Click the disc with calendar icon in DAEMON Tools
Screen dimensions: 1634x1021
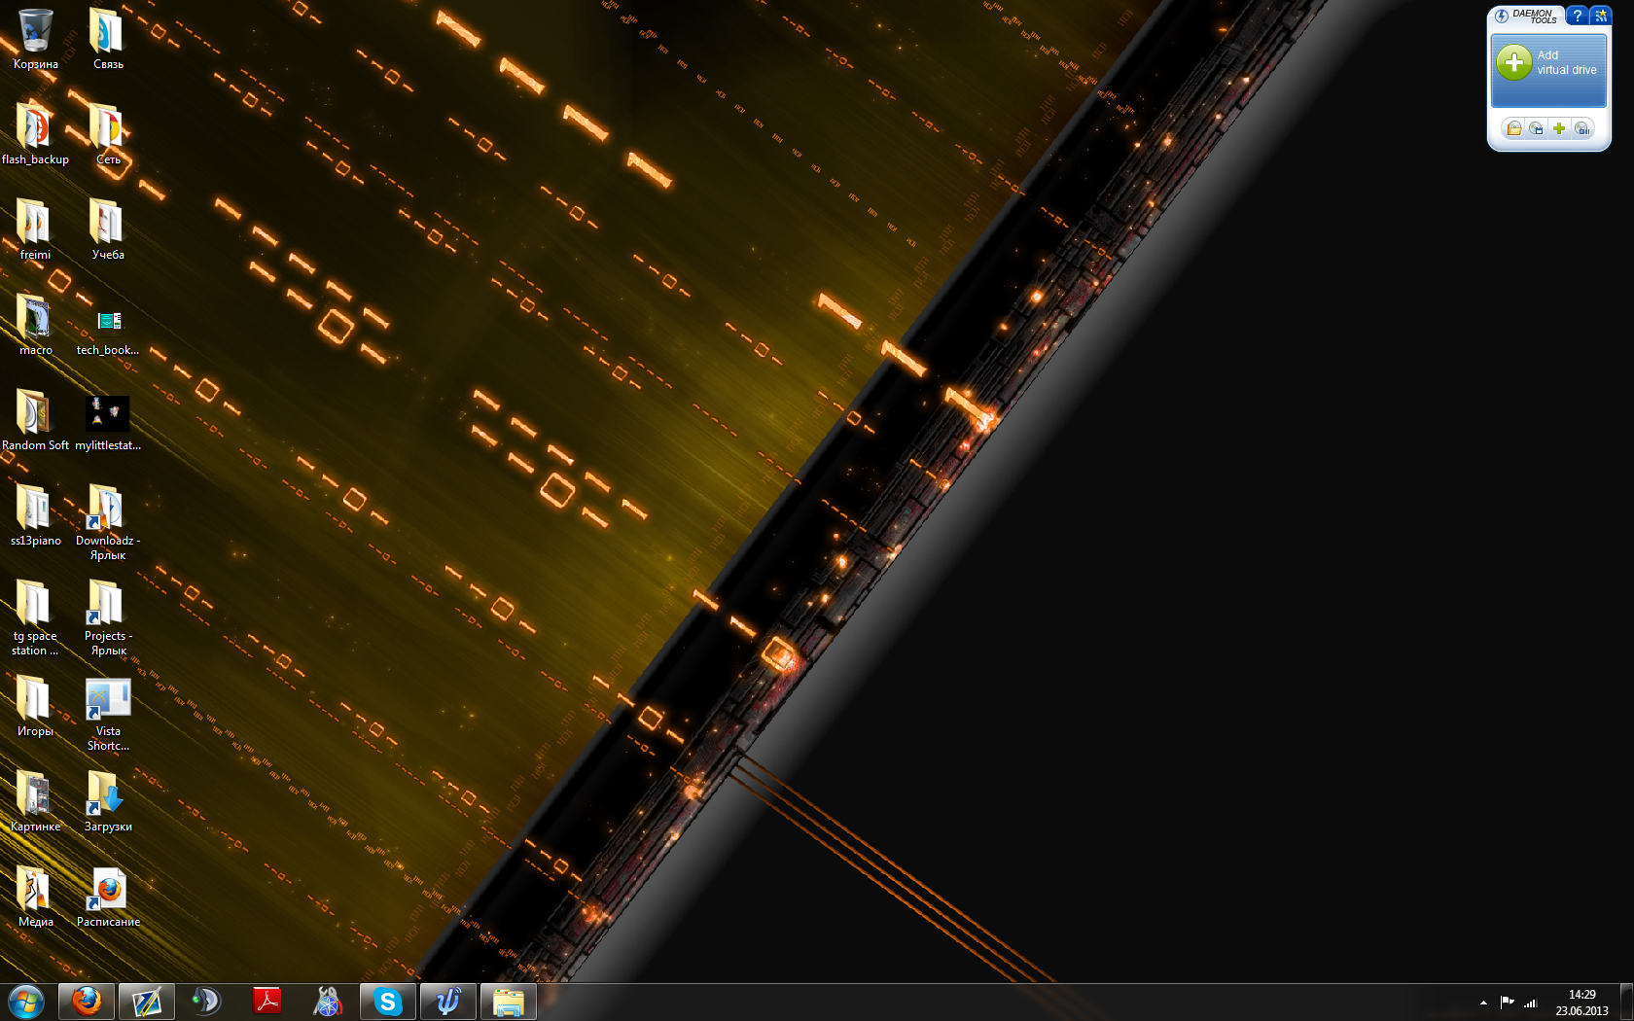click(x=1537, y=128)
